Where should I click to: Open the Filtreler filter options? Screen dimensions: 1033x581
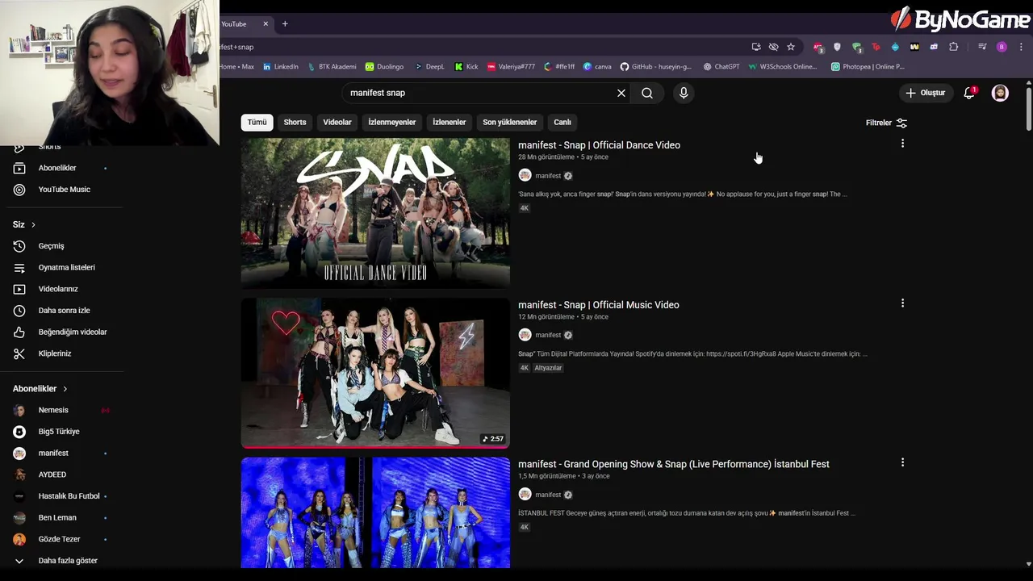pyautogui.click(x=886, y=123)
